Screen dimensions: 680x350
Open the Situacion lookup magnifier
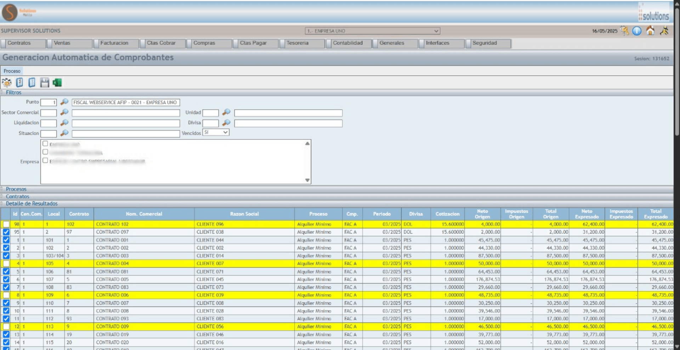[x=64, y=133]
